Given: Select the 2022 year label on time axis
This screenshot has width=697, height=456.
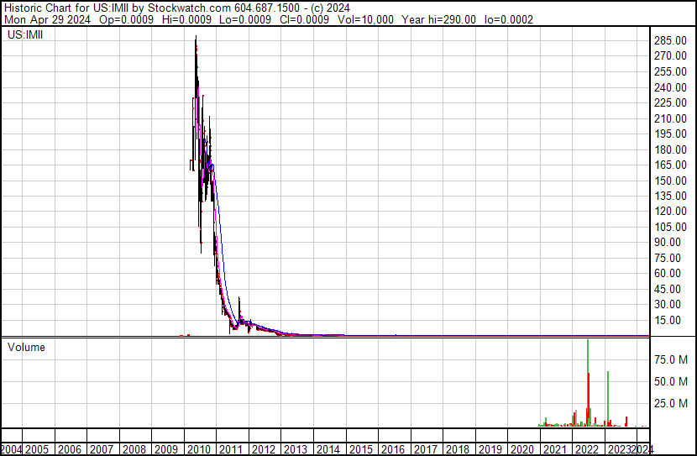Looking at the screenshot, I should point(585,449).
